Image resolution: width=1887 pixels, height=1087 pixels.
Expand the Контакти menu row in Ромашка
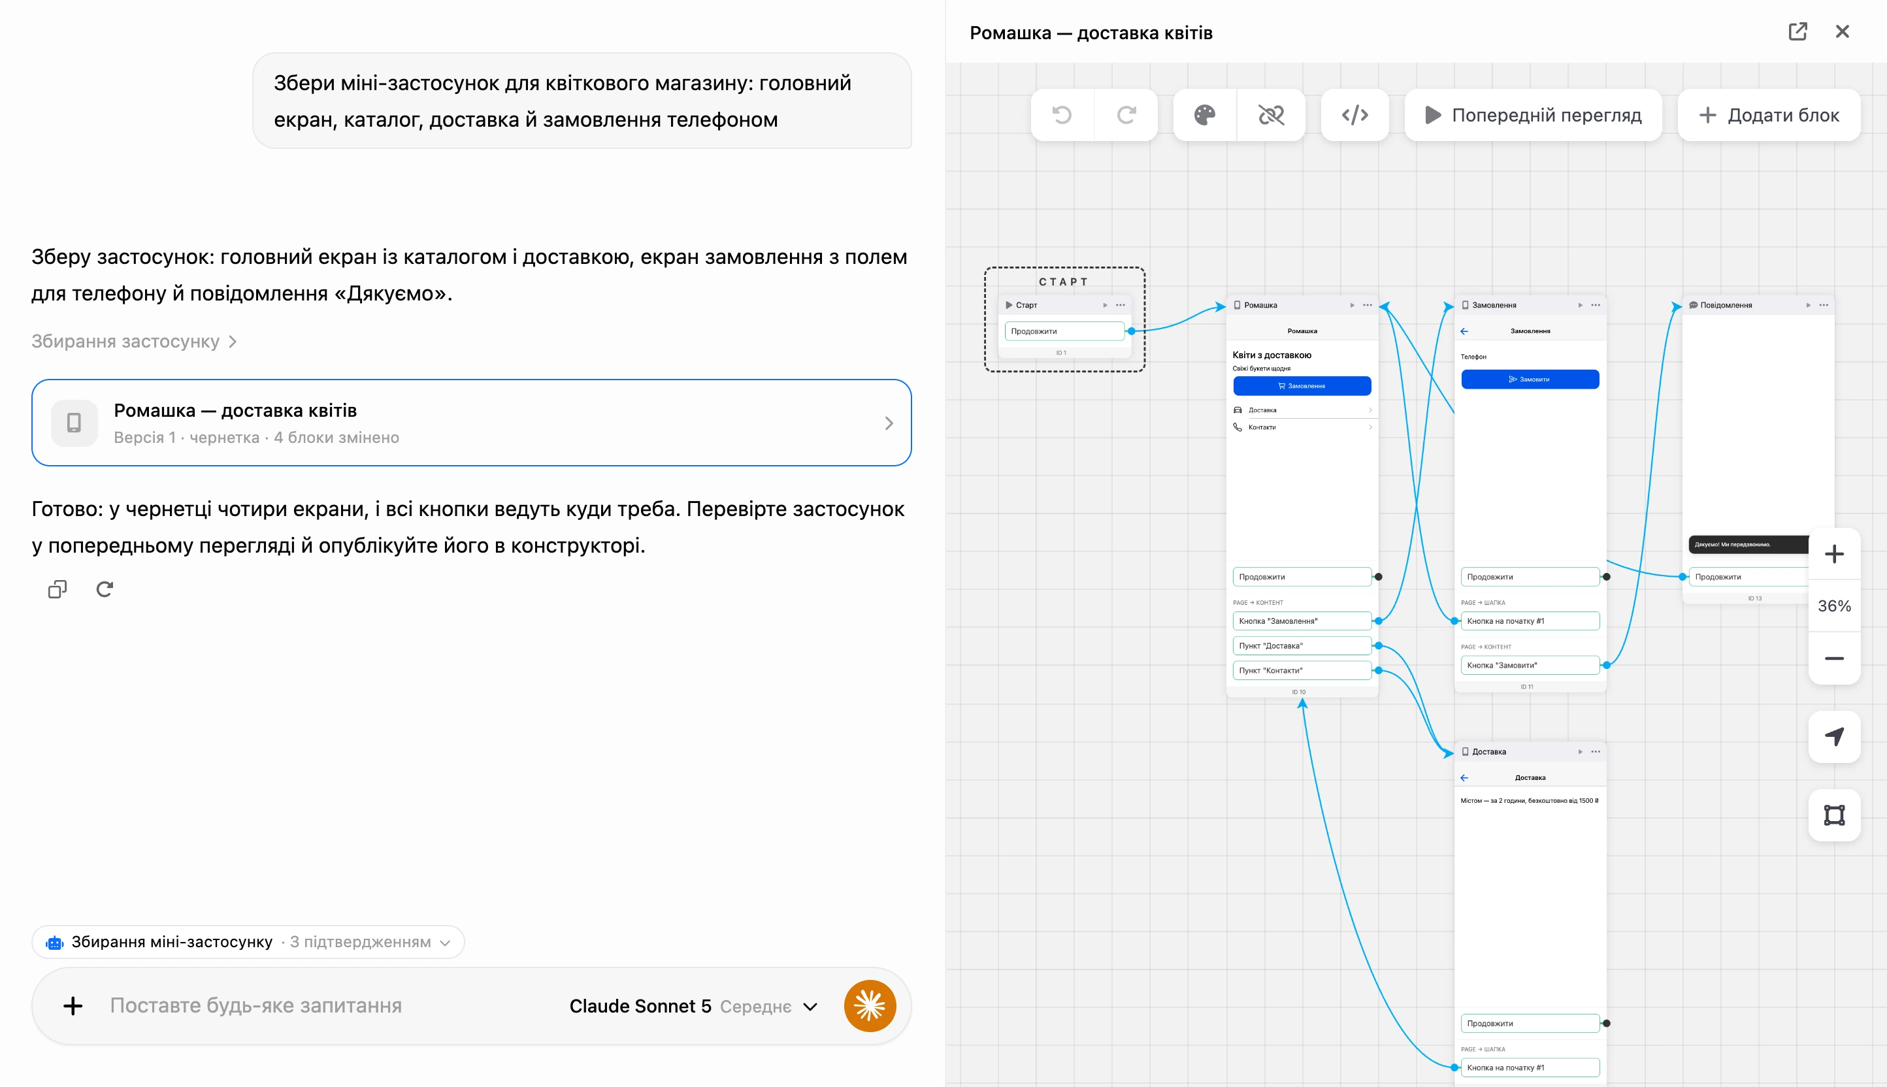point(1302,427)
